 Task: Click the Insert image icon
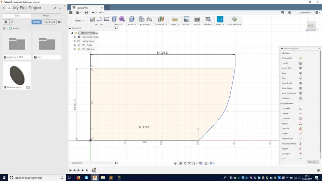pyautogui.click(x=186, y=19)
